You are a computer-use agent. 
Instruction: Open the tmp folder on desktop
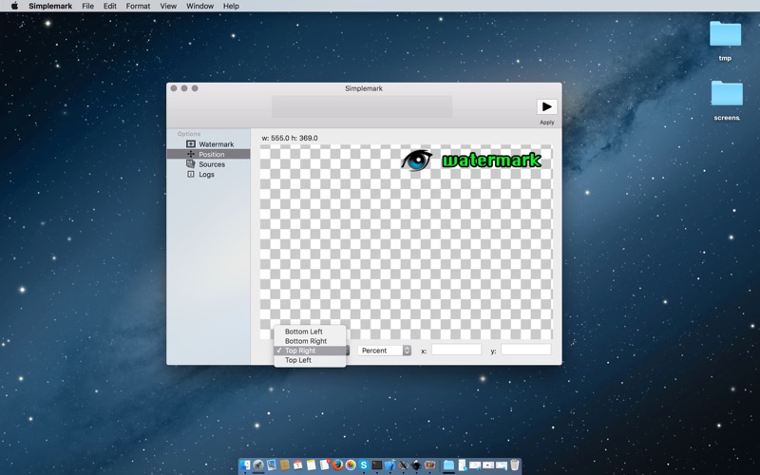coord(725,41)
